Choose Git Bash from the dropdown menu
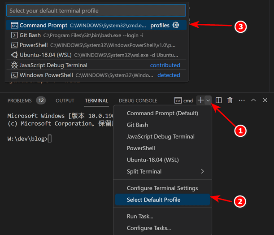274x235 pixels. (x=162, y=125)
